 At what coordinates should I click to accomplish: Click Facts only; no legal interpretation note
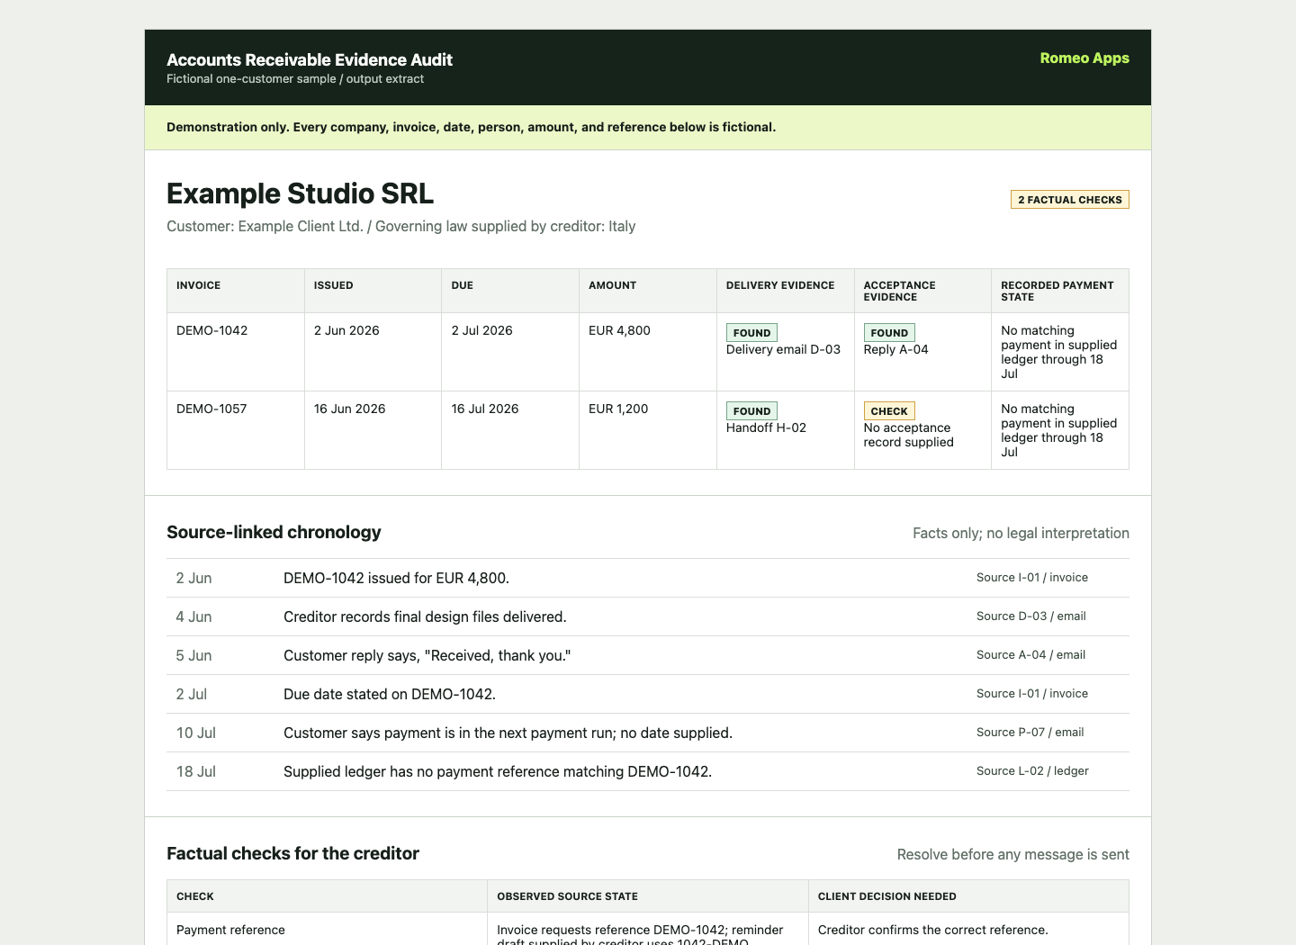pyautogui.click(x=1021, y=533)
